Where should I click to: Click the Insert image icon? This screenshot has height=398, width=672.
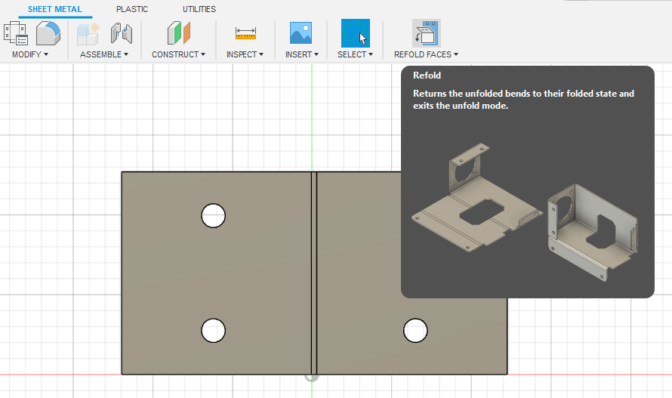pos(301,33)
